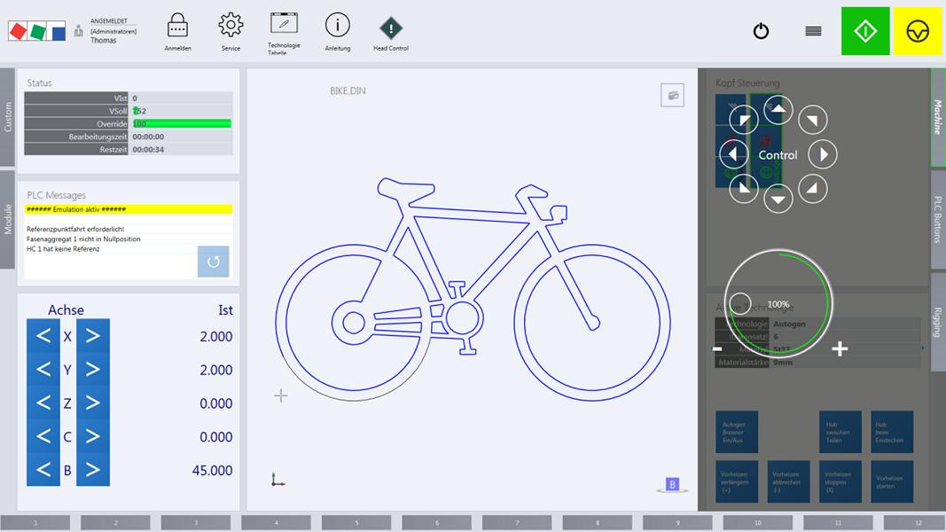
Task: Click the B view cube icon
Action: pyautogui.click(x=672, y=485)
